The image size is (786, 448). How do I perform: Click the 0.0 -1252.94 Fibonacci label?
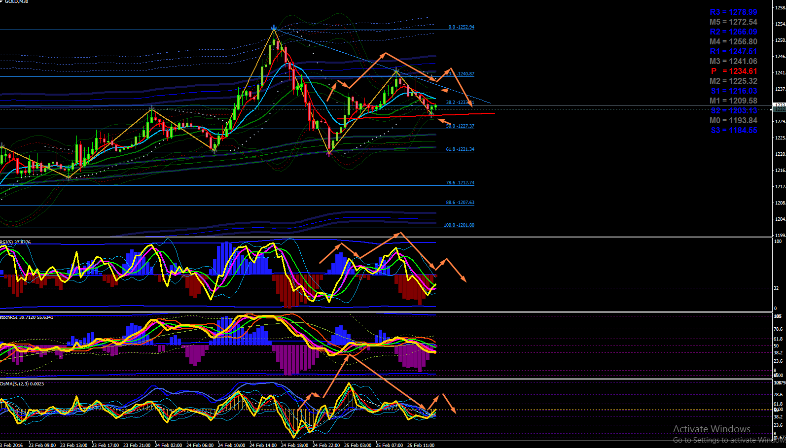point(462,27)
